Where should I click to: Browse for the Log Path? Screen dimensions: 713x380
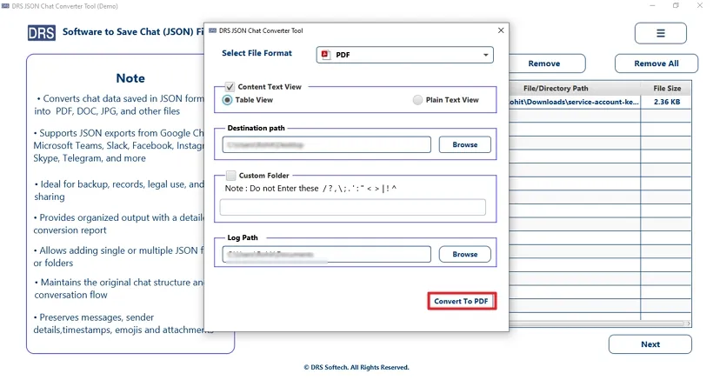click(464, 254)
